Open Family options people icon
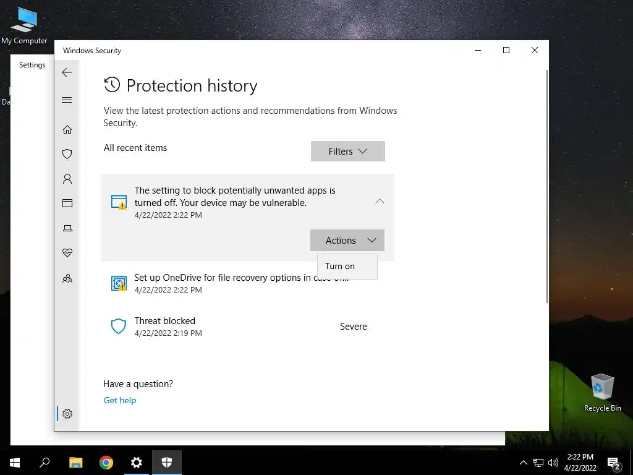 click(67, 278)
